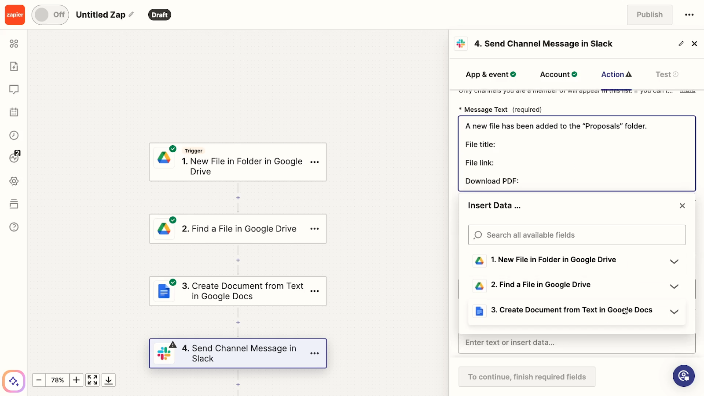This screenshot has height=396, width=704.
Task: Fit the Zap to view icon
Action: pos(92,380)
